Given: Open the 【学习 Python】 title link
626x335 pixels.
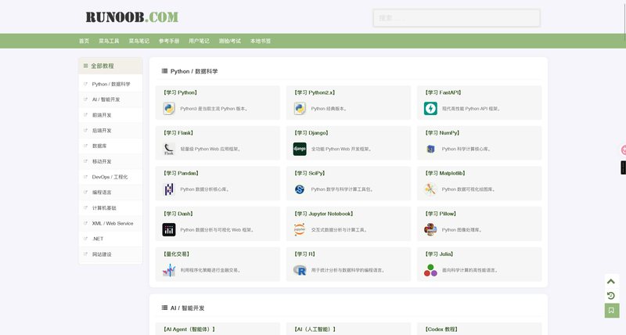Looking at the screenshot, I should [x=180, y=92].
